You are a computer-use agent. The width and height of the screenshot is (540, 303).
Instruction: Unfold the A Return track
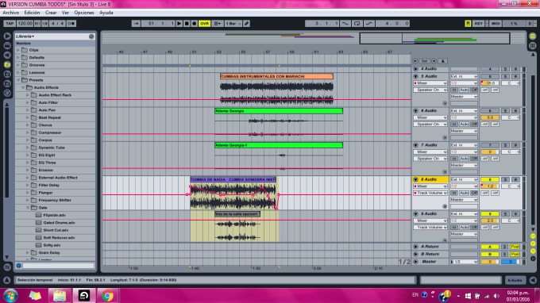coord(415,247)
